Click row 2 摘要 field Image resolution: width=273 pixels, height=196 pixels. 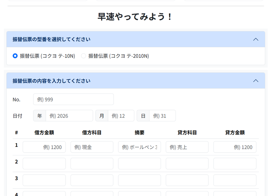click(139, 163)
